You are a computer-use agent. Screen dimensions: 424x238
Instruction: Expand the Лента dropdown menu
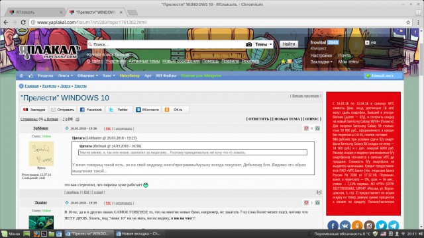point(66,75)
